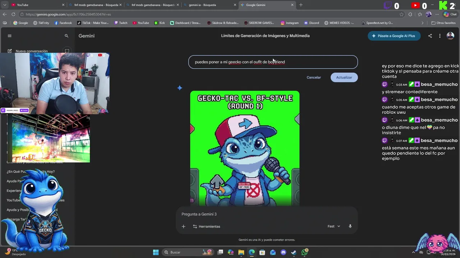
Task: Click the search icon in Gemini sidebar
Action: coord(66,36)
